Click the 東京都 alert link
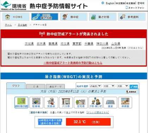The height and width of the screenshot is (133, 148). coord(77,44)
